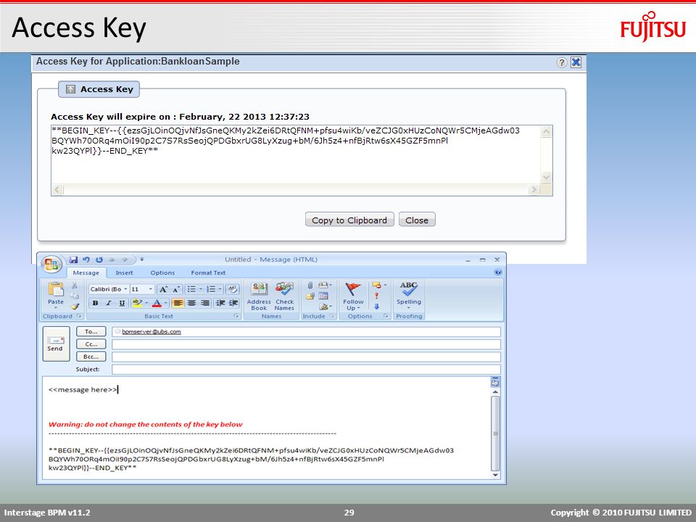Open numbering style dropdown arrow
696x522 pixels.
click(220, 289)
